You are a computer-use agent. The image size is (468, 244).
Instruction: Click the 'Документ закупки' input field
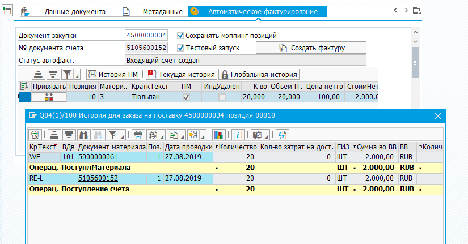pos(146,35)
